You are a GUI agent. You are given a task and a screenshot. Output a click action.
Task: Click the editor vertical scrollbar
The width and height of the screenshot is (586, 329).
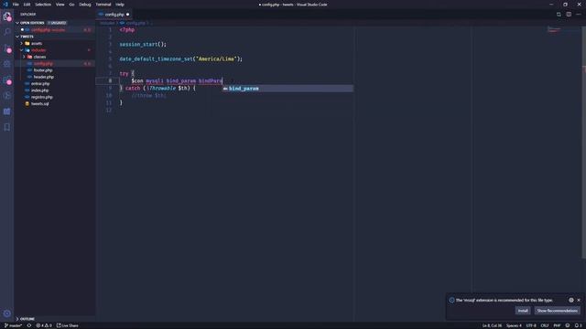[x=583, y=142]
